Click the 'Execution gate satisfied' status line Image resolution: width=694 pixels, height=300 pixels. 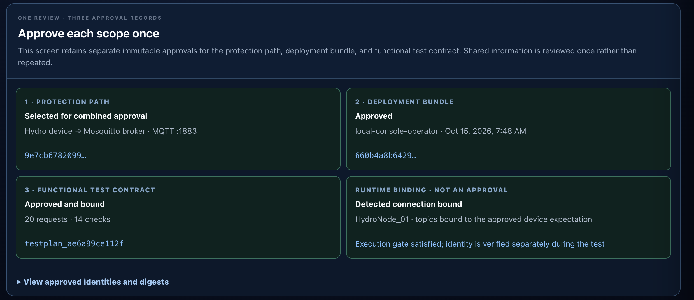(x=480, y=244)
